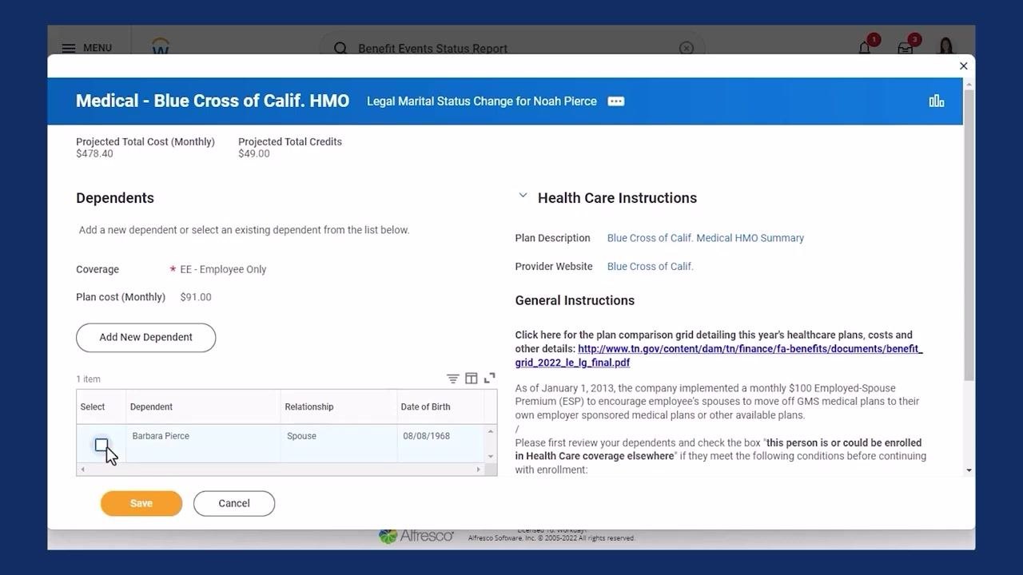Click the $478.40 projected total cost

coord(94,154)
